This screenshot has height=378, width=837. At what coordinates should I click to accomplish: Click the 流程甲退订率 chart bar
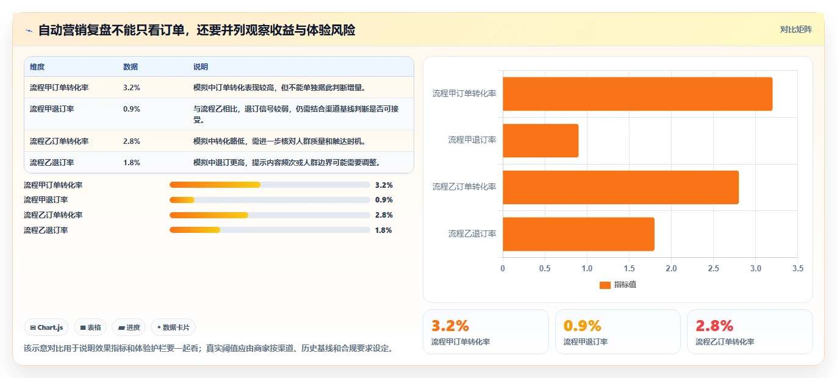[x=541, y=140]
